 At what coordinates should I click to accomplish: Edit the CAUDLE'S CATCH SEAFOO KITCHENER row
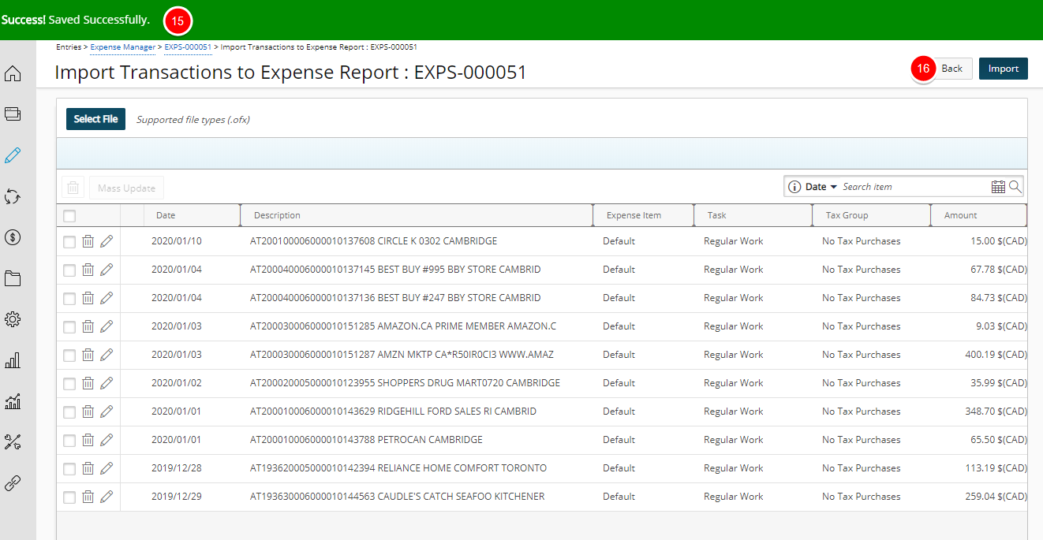(x=107, y=497)
